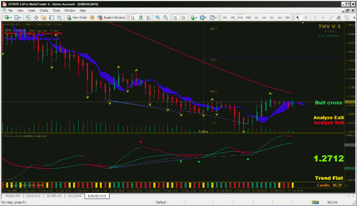Select the H1 timeframe

coord(256,18)
